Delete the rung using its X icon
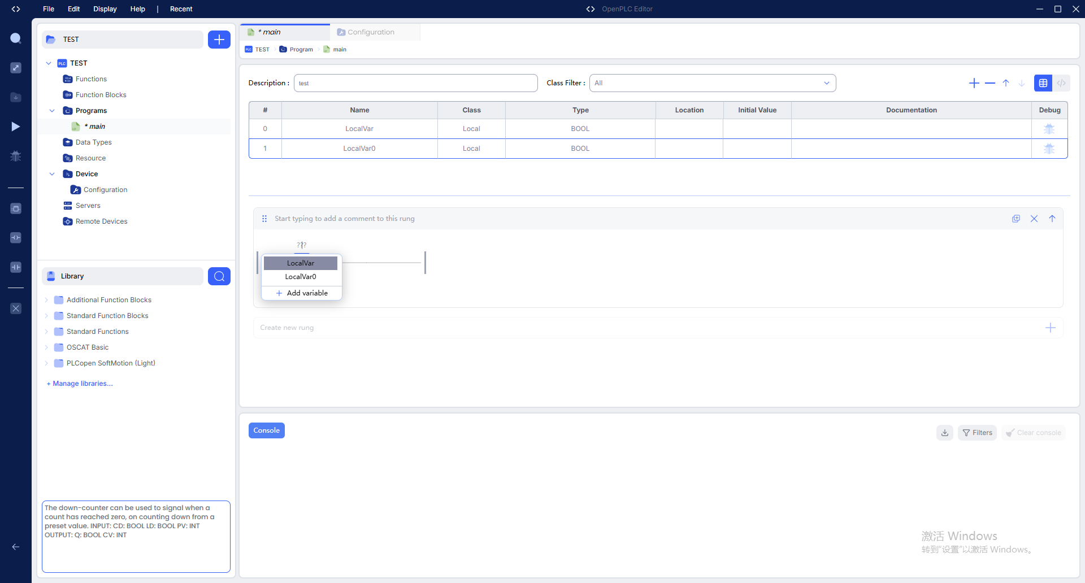The width and height of the screenshot is (1085, 583). (x=1034, y=219)
